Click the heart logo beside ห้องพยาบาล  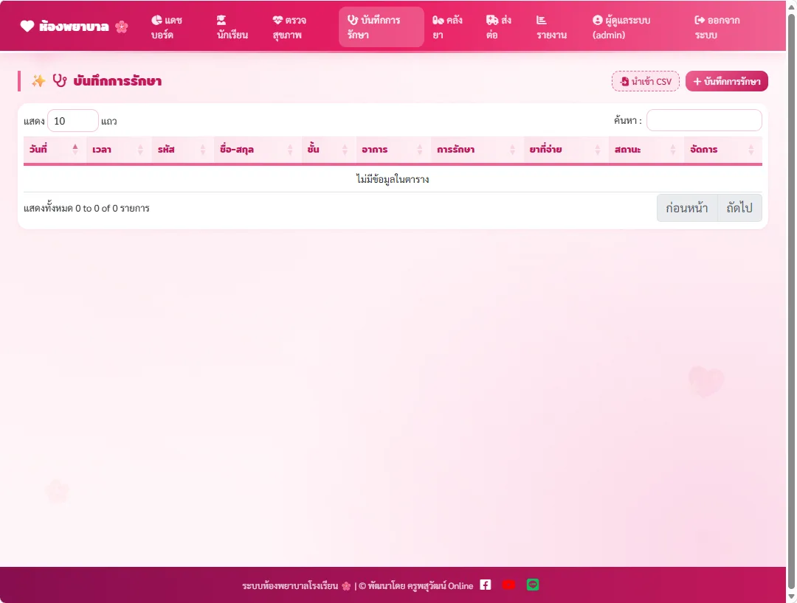tap(27, 27)
